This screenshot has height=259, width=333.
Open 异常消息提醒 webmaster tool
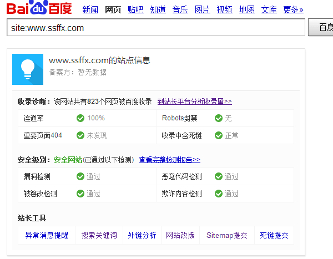[x=47, y=235]
